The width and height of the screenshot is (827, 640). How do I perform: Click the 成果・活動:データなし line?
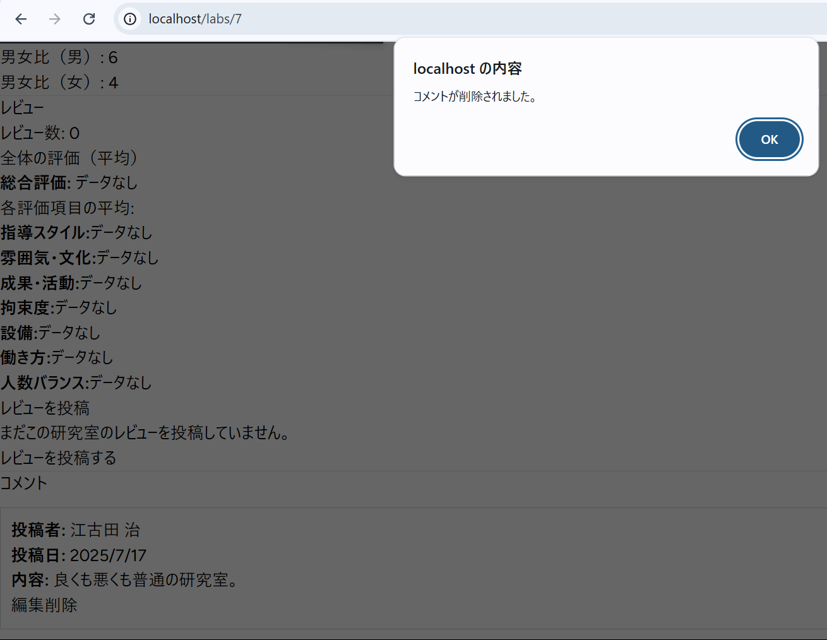71,283
